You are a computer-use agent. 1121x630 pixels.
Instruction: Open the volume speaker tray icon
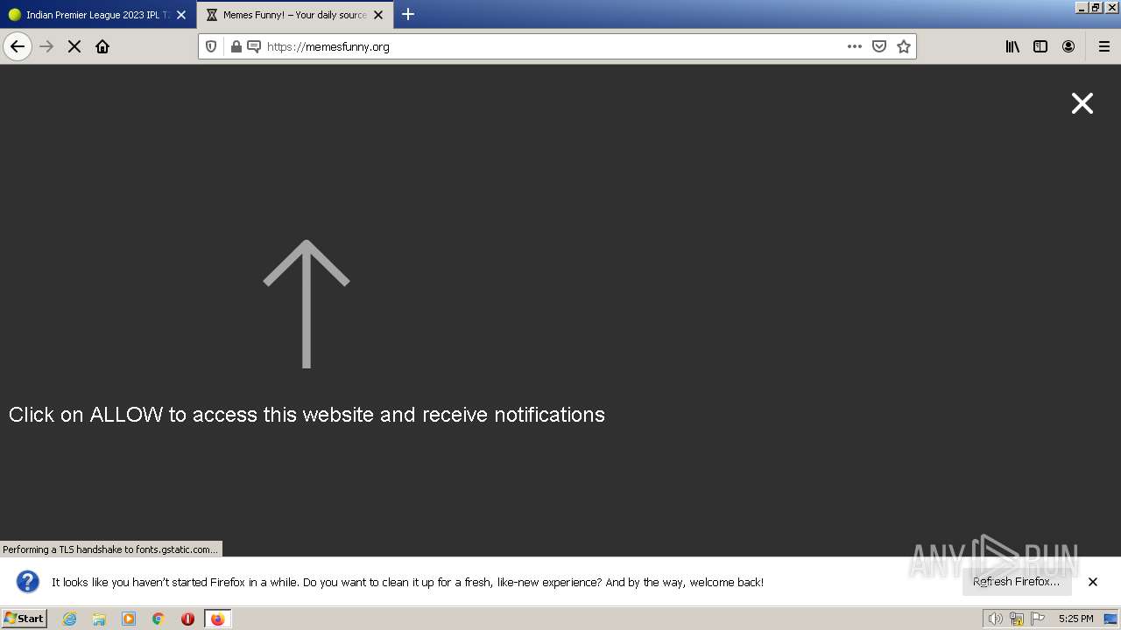tap(996, 619)
